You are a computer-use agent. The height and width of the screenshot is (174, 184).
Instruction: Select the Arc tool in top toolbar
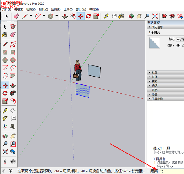[x=38, y=16]
